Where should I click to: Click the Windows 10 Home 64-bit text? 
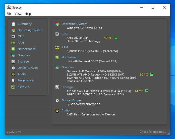[x=84, y=28]
